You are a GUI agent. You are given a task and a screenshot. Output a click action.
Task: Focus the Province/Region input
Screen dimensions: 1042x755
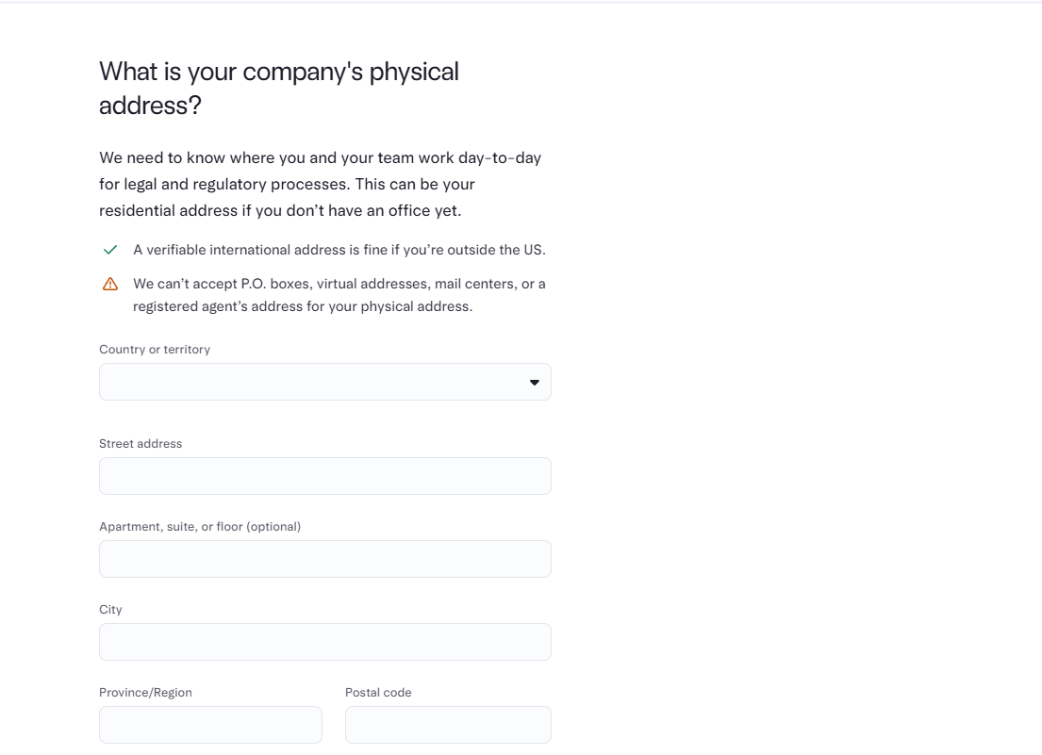pyautogui.click(x=210, y=725)
